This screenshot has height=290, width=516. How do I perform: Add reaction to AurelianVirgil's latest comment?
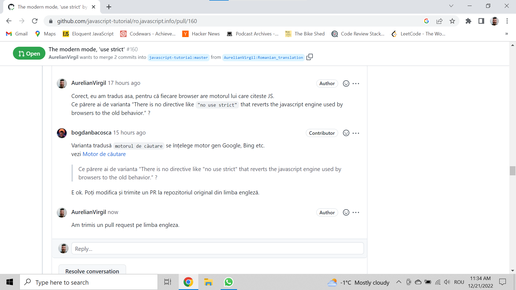coord(346,212)
